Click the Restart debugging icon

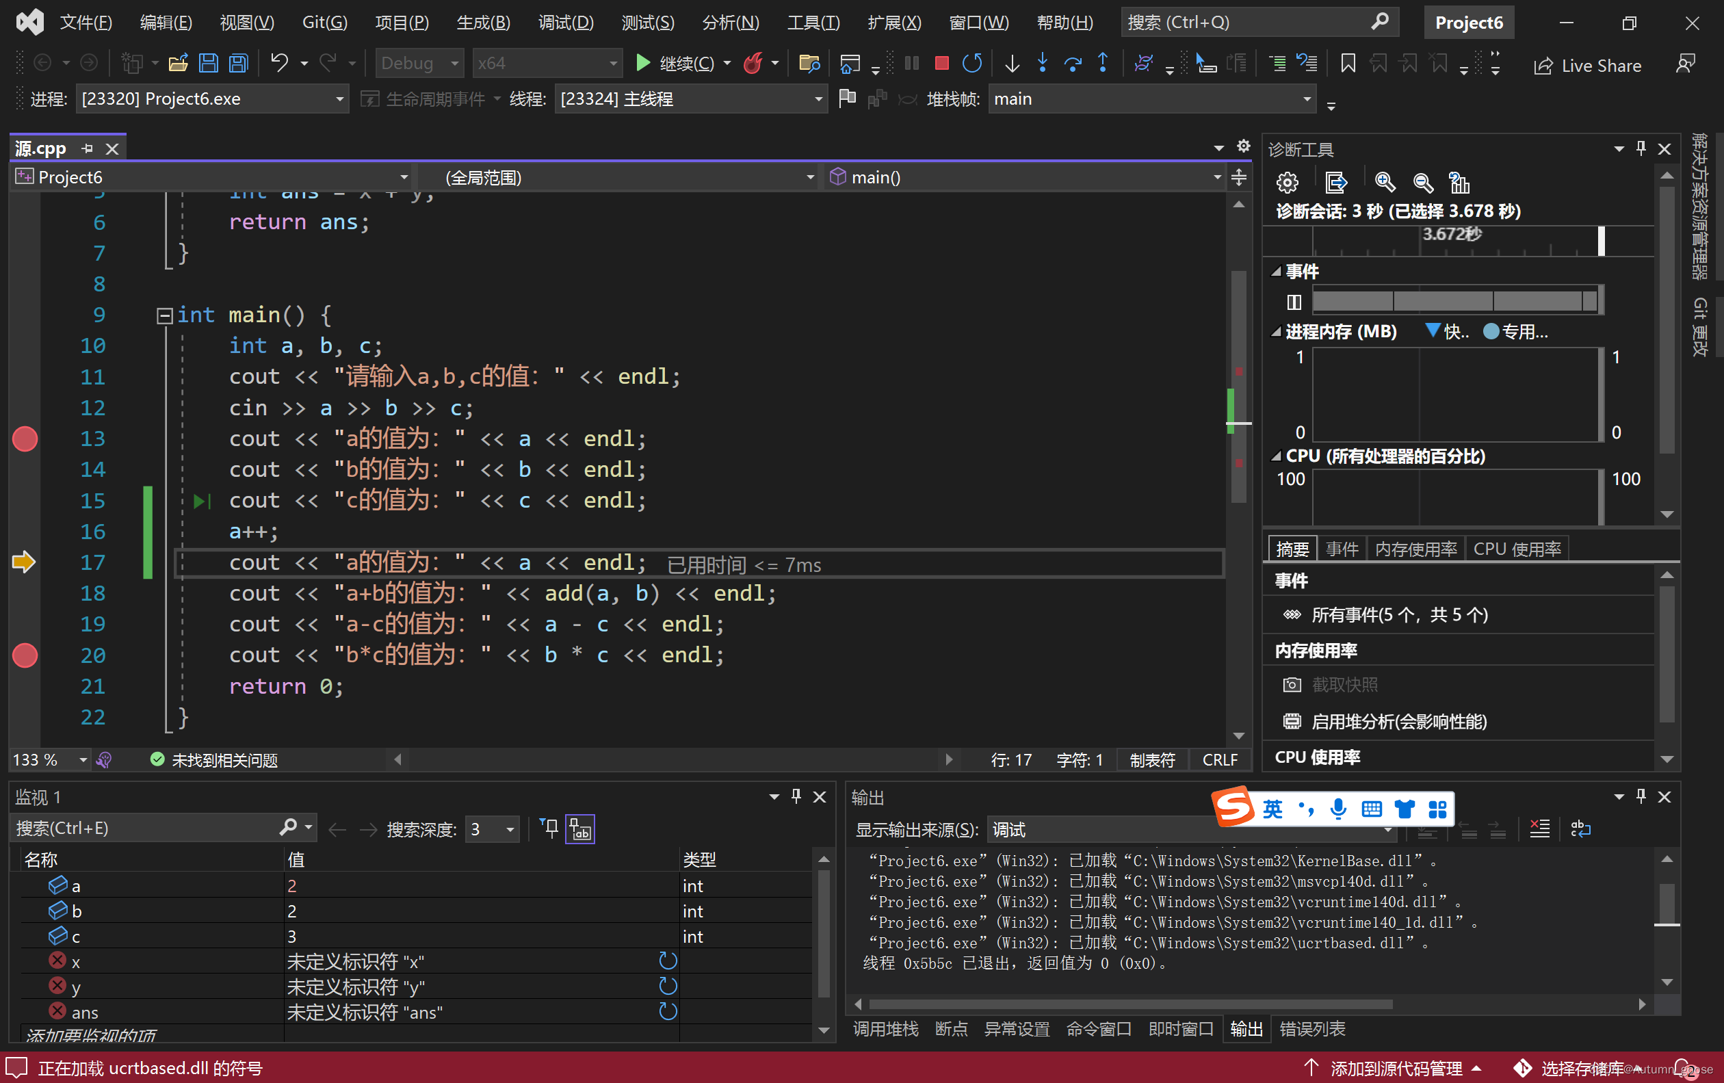(x=971, y=64)
